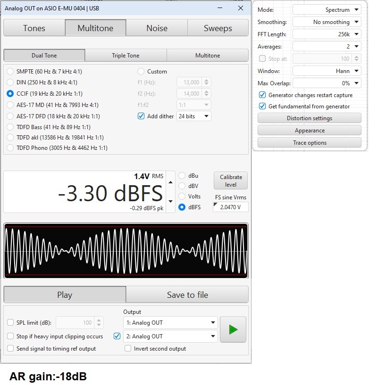Open Appearance settings
The height and width of the screenshot is (385, 369).
pyautogui.click(x=309, y=131)
